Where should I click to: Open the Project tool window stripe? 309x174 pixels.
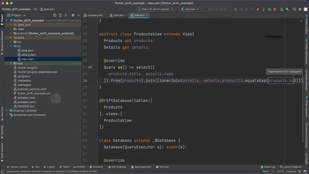tap(2, 19)
